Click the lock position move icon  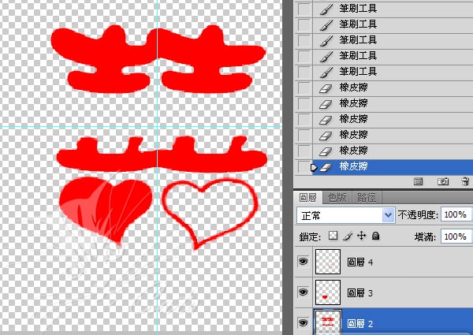tap(361, 236)
